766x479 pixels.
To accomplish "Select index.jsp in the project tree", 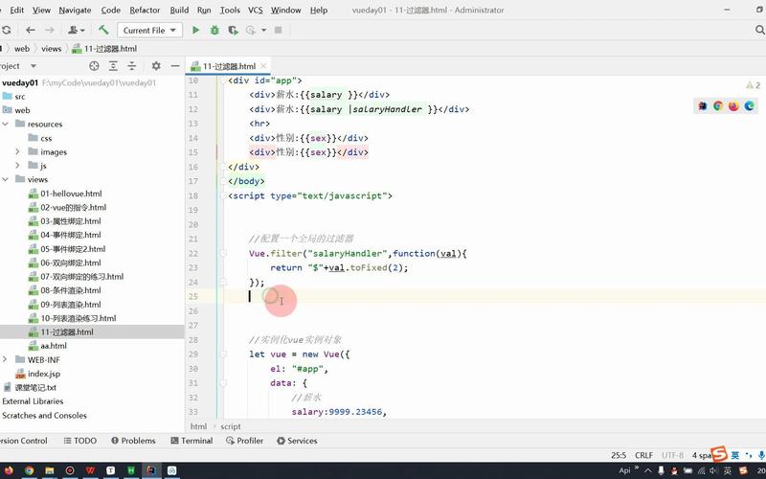I will click(44, 374).
